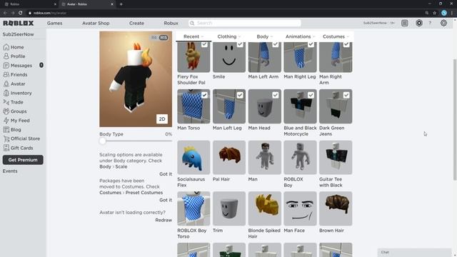This screenshot has height=257, width=457.
Task: Expand the Costumes dropdown tab
Action: [336, 36]
